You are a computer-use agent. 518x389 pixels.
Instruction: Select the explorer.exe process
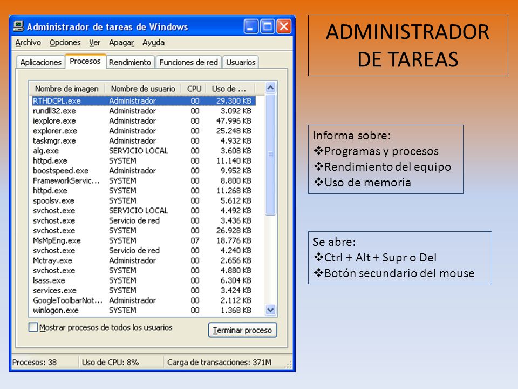pos(144,131)
